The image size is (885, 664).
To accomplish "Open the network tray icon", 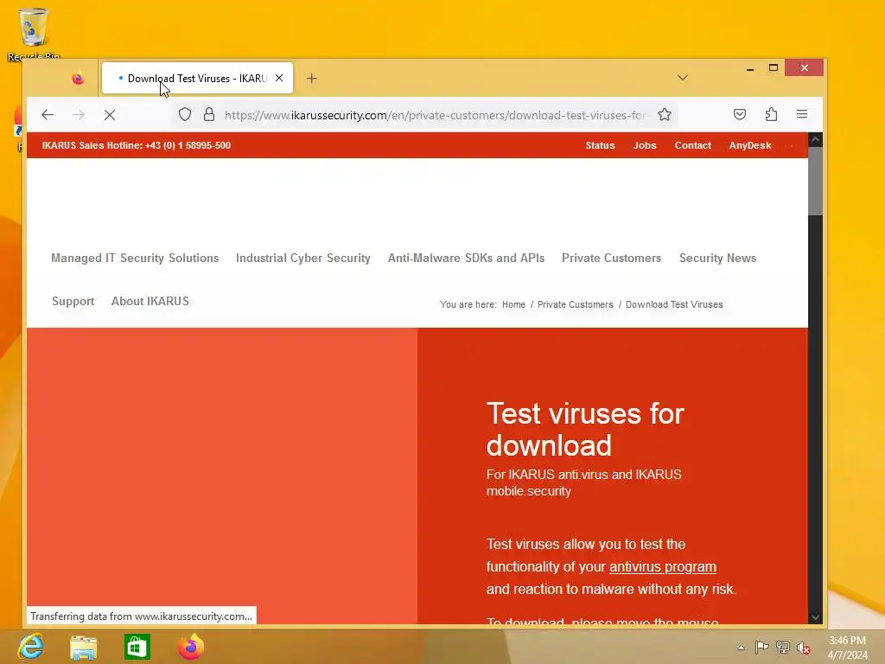I will (783, 647).
